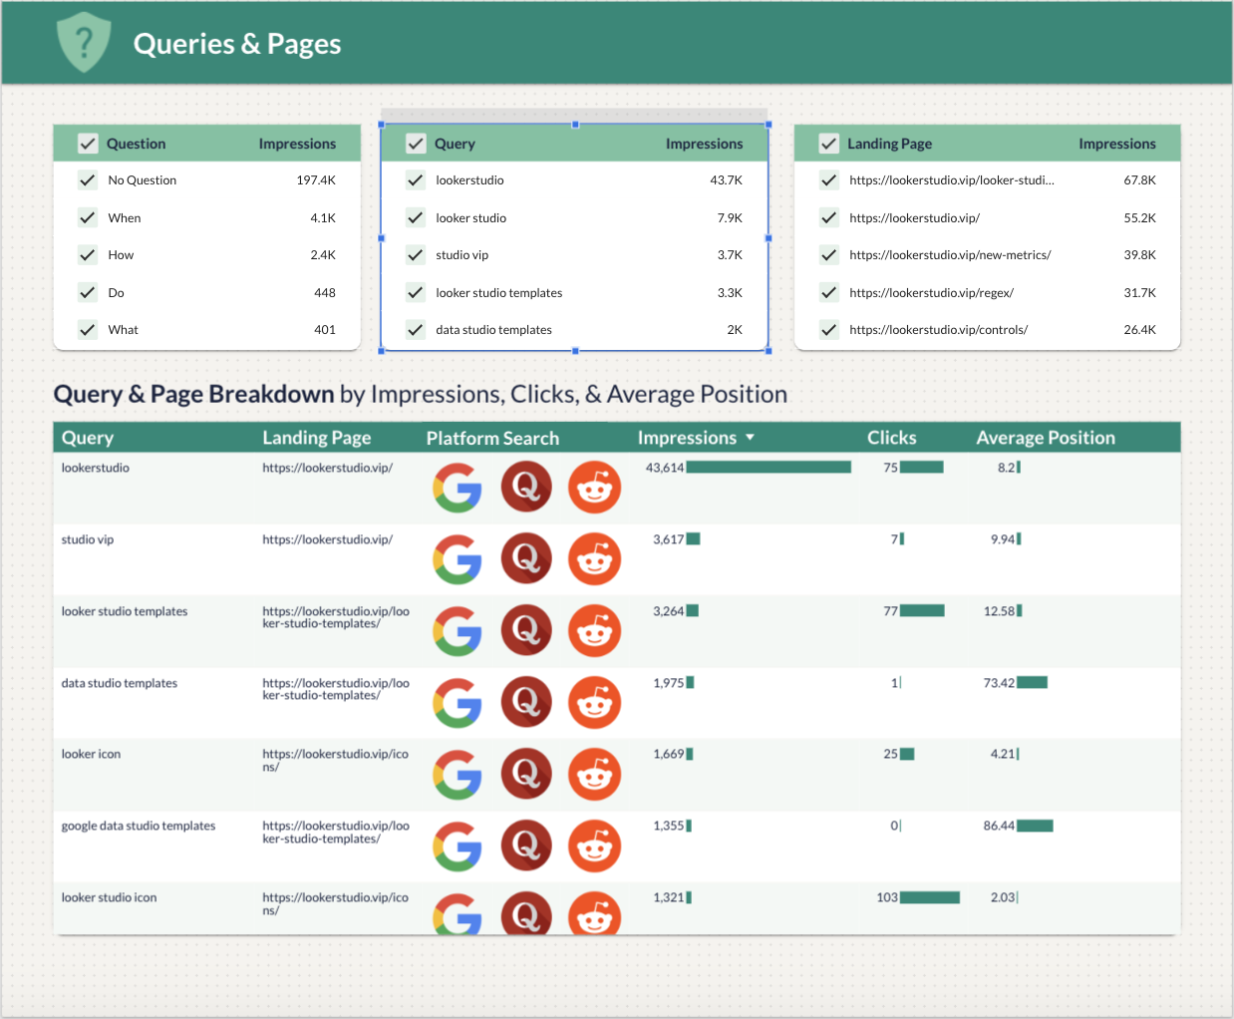Click Quora icon in google data studio templates row
The width and height of the screenshot is (1234, 1019).
[x=526, y=846]
